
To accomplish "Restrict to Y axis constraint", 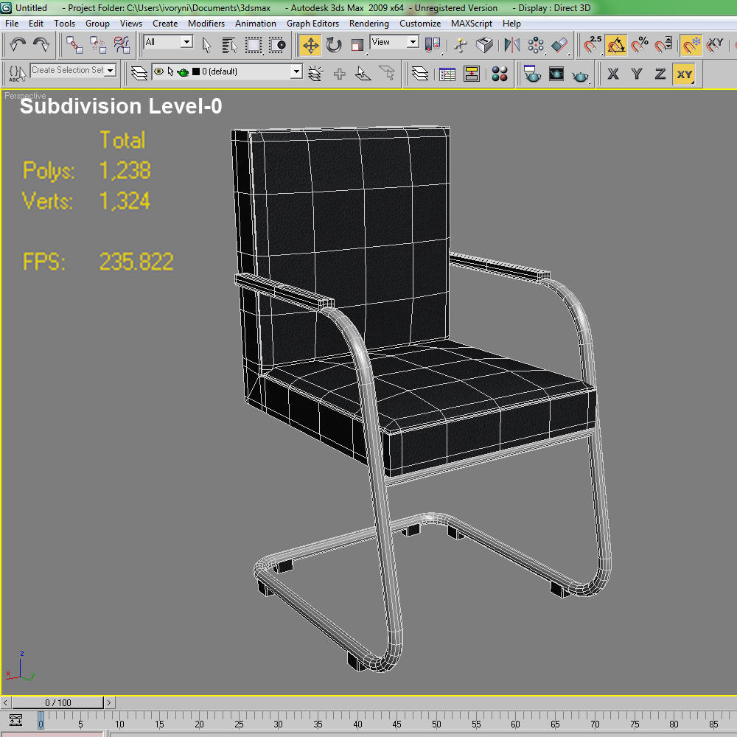I will click(637, 74).
